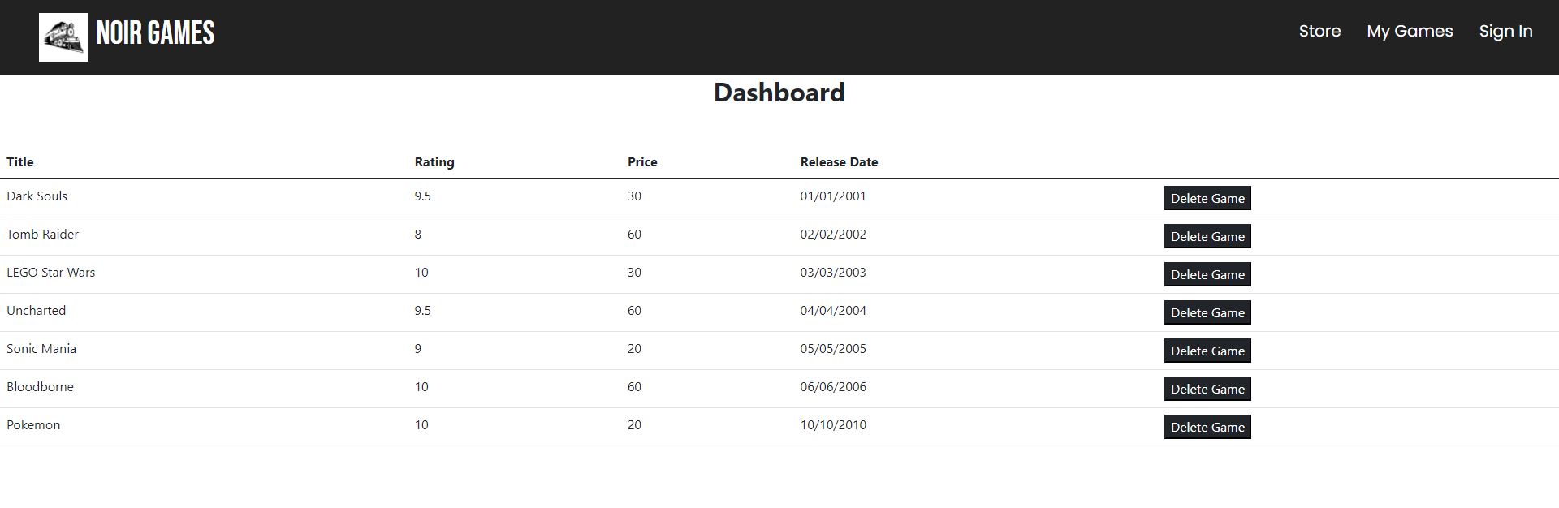The width and height of the screenshot is (1559, 508).
Task: Click Bloodborne's price of 60
Action: point(634,386)
